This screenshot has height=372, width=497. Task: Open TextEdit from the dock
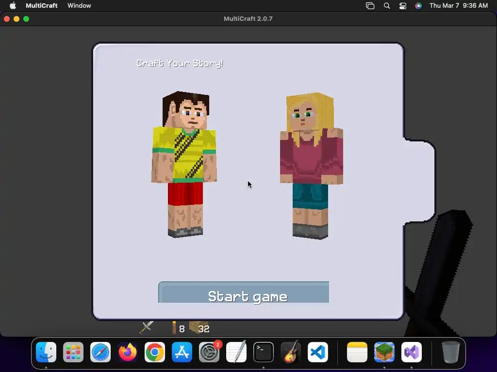point(236,352)
